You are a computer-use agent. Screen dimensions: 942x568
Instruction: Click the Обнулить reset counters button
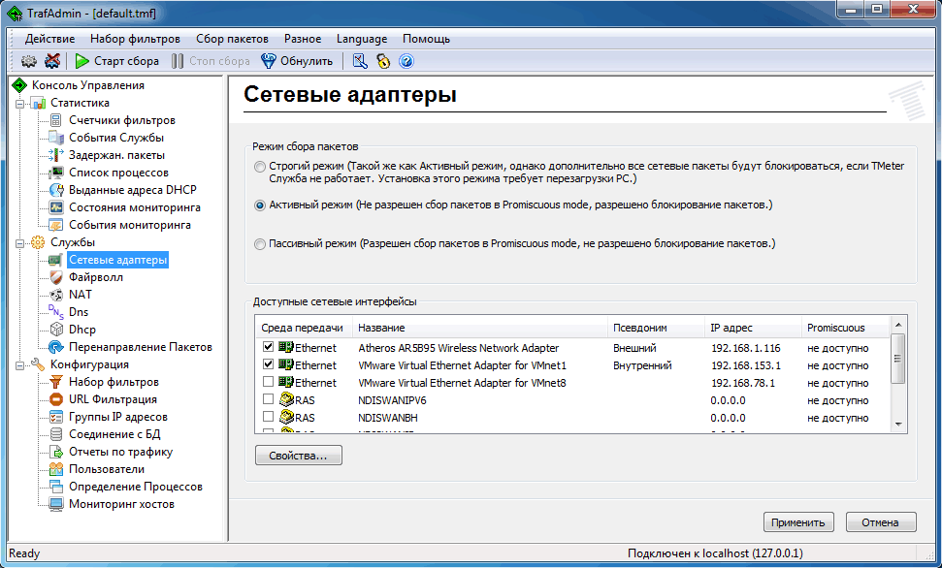click(x=297, y=61)
